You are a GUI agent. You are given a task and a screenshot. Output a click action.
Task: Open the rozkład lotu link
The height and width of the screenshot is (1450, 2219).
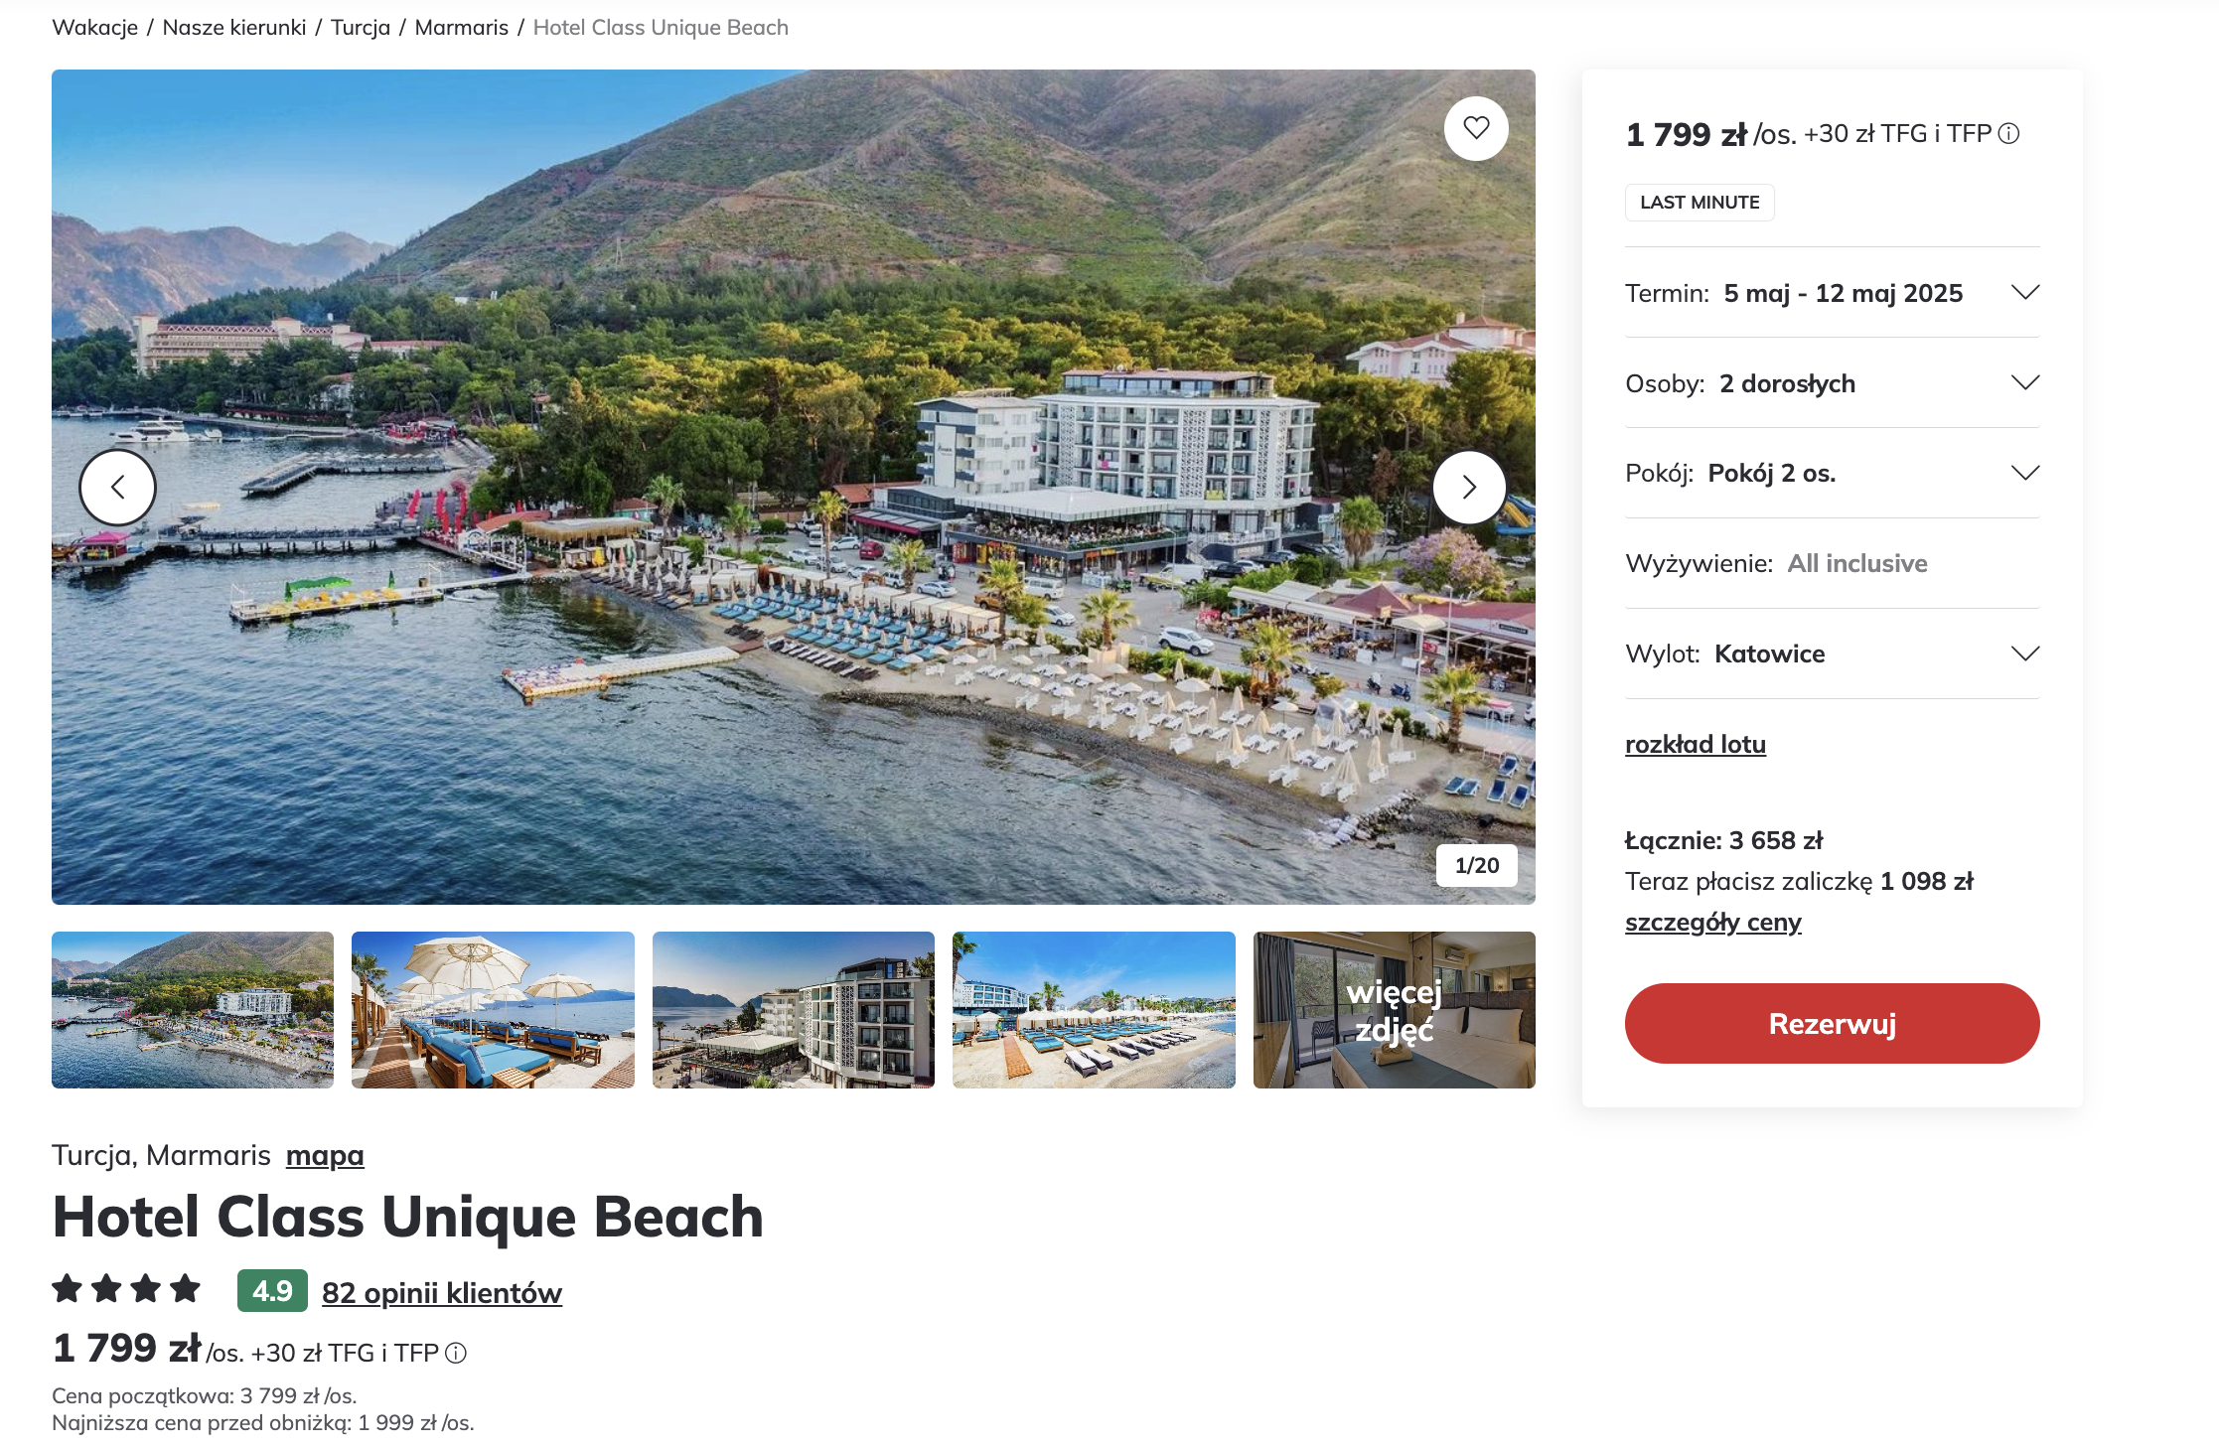(x=1696, y=745)
